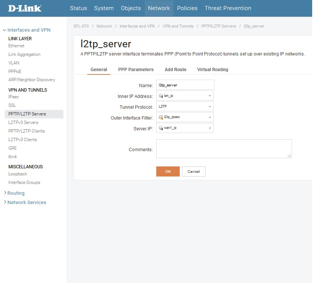Click the Name input field
Image resolution: width=317 pixels, height=283 pixels.
pos(185,85)
